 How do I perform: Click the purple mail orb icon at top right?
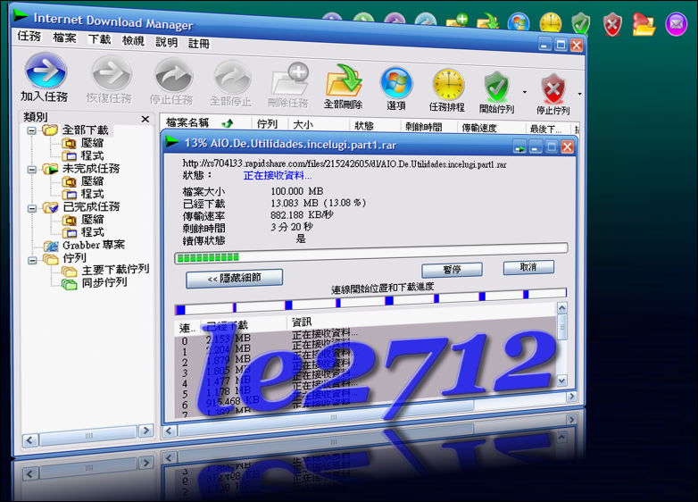[x=677, y=24]
